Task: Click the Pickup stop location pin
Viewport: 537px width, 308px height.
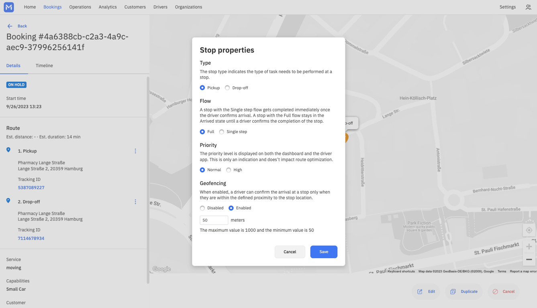Action: click(x=8, y=150)
